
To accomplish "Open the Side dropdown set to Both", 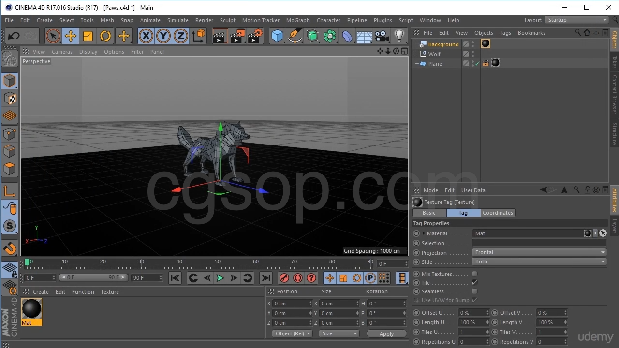I will [539, 261].
